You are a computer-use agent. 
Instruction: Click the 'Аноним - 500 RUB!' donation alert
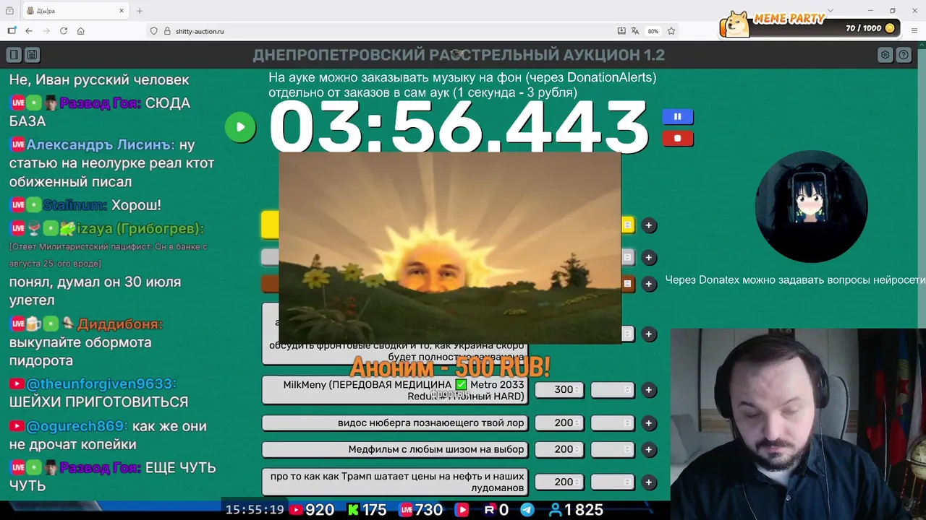450,368
